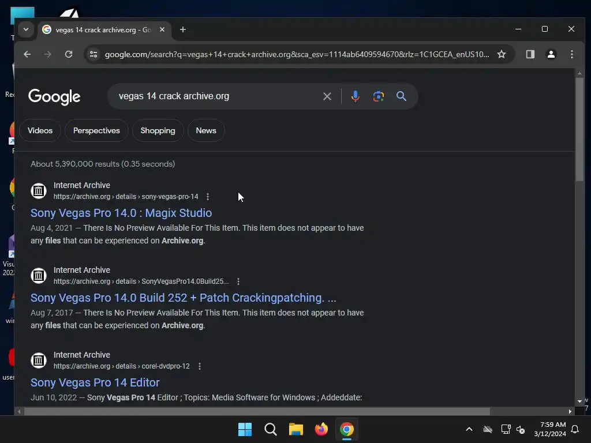The height and width of the screenshot is (443, 591).
Task: Open the Chrome three-dot menu
Action: (x=572, y=54)
